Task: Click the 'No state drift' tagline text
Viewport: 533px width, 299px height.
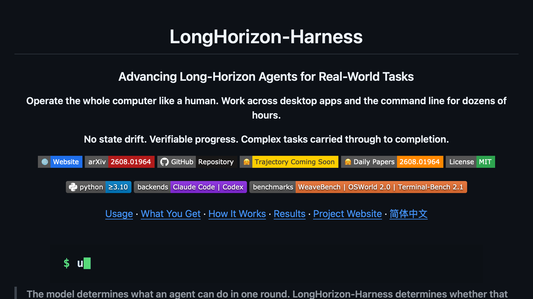Action: coord(266,139)
